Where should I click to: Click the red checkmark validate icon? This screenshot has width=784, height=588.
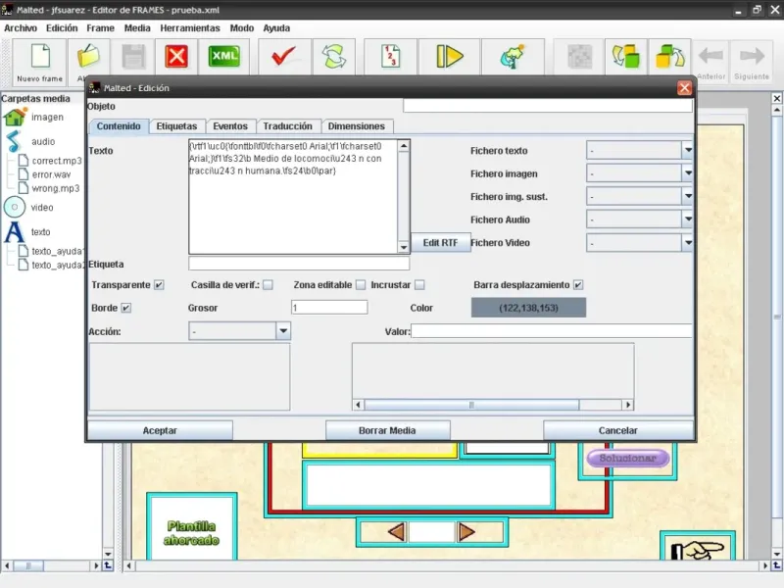pyautogui.click(x=285, y=56)
